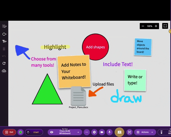Toggle the microphone mute button

click(109, 132)
